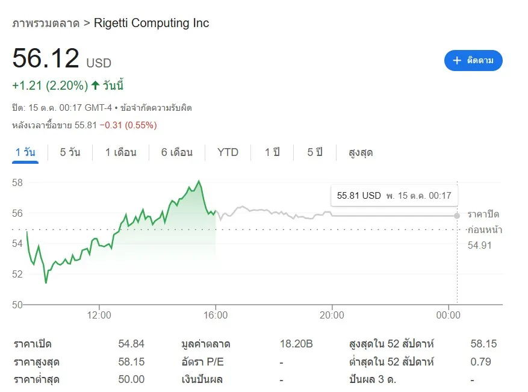Click the สูงสุดใน 52 สัปดาห์ label
Viewport: 528px width, 392px height.
point(391,344)
